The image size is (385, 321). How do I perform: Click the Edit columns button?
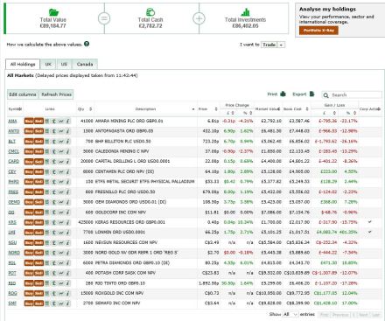tap(23, 94)
